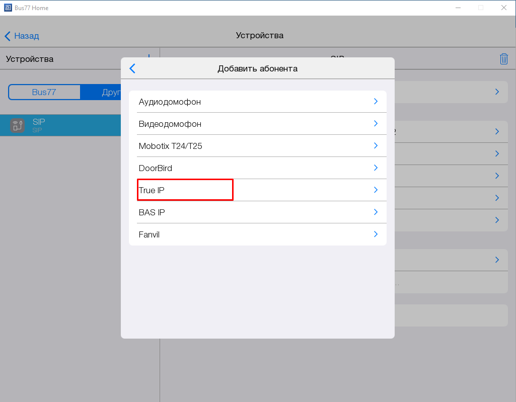516x402 pixels.
Task: Maximize the Bus77 Home window
Action: [480, 8]
